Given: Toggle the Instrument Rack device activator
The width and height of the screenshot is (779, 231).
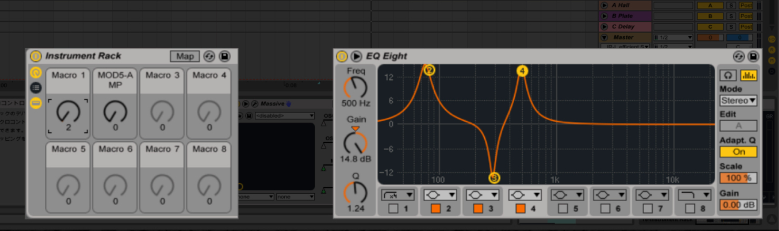Looking at the screenshot, I should pyautogui.click(x=35, y=56).
